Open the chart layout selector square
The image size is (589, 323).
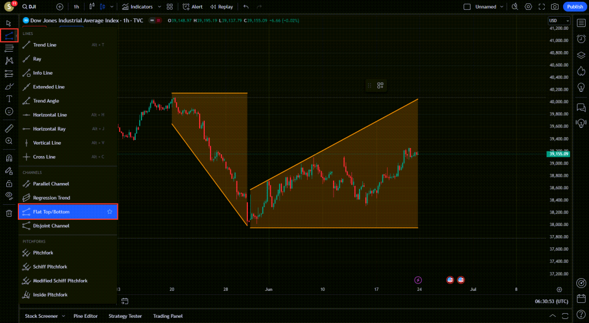point(467,7)
